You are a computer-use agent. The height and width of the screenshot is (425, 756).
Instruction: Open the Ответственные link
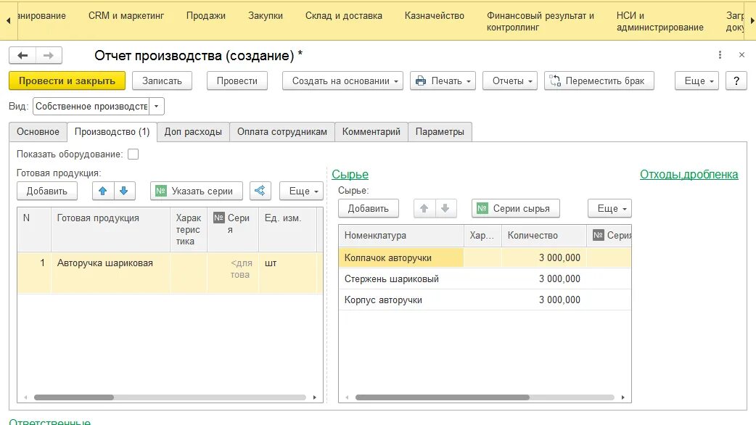pos(49,421)
